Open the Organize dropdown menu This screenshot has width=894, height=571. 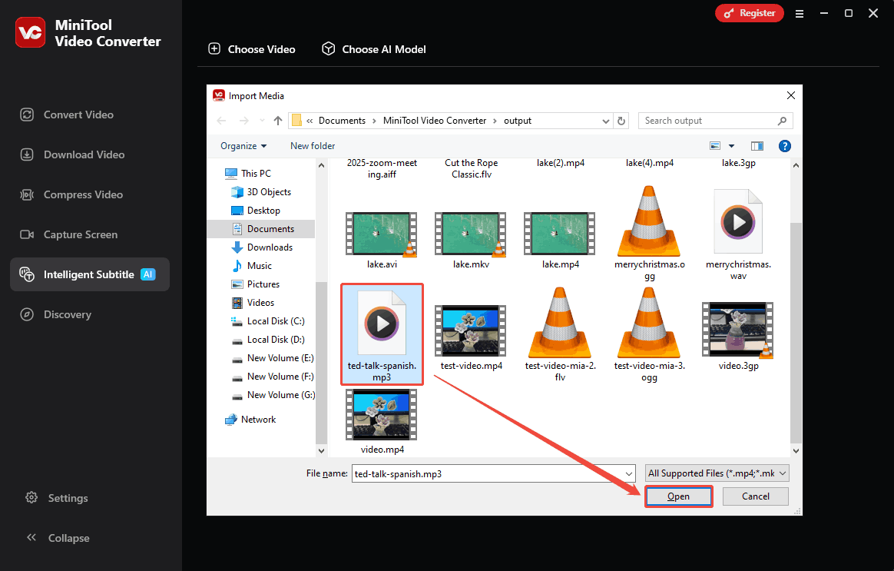coord(243,145)
